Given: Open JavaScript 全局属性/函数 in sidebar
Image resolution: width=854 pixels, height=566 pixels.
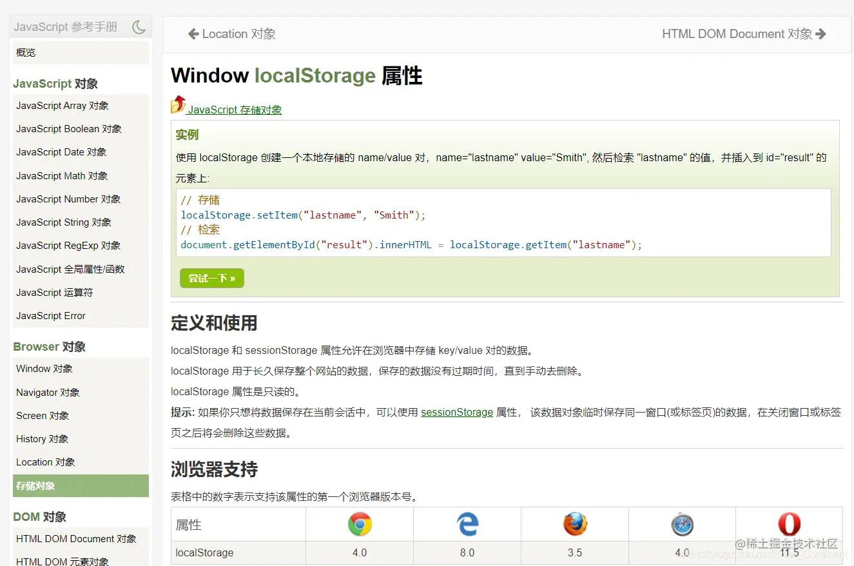Looking at the screenshot, I should (x=81, y=269).
